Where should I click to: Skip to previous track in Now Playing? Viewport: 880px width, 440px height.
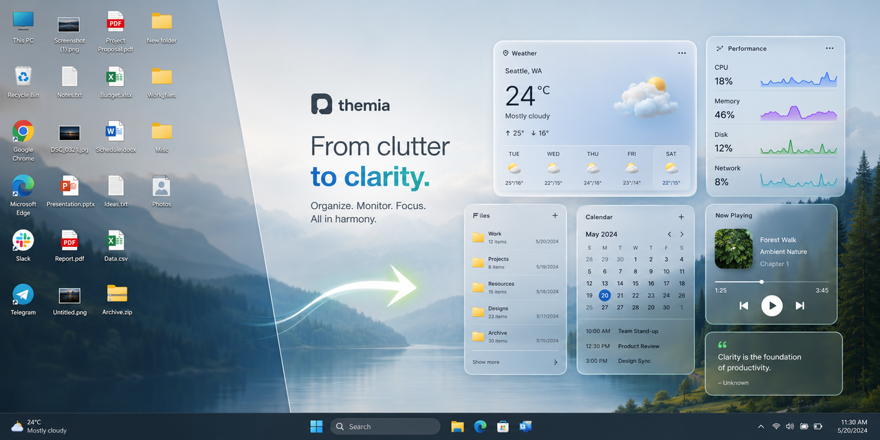[x=743, y=305]
